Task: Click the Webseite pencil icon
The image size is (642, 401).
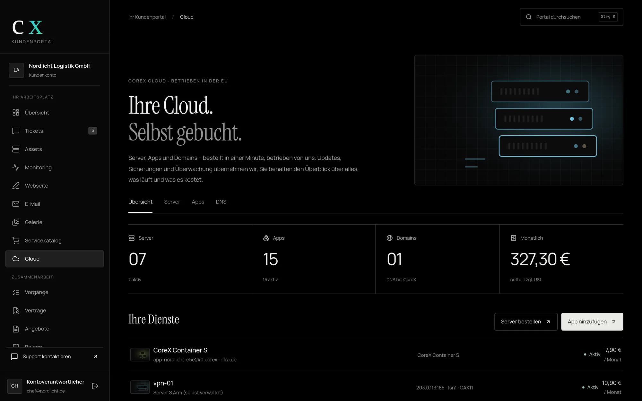Action: 16,186
